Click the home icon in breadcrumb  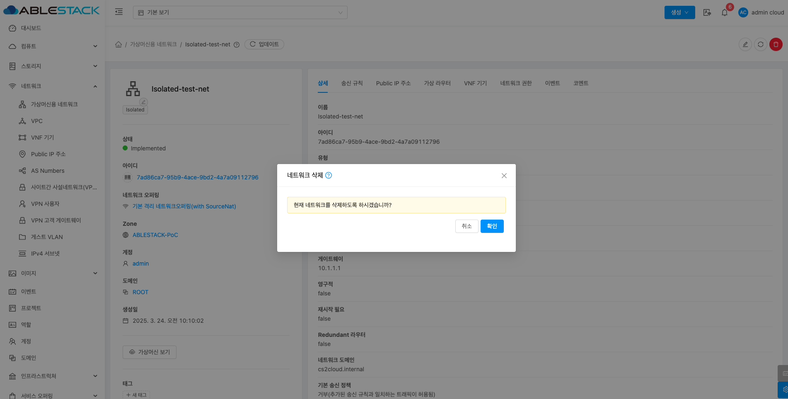click(x=118, y=44)
